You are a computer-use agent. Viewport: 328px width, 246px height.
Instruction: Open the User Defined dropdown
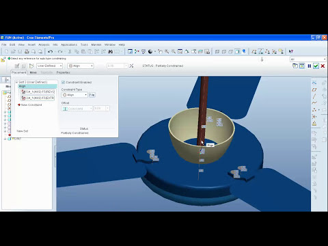49,66
